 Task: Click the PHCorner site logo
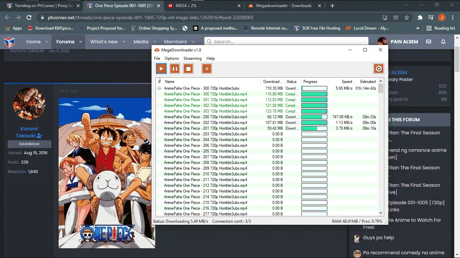[x=9, y=42]
